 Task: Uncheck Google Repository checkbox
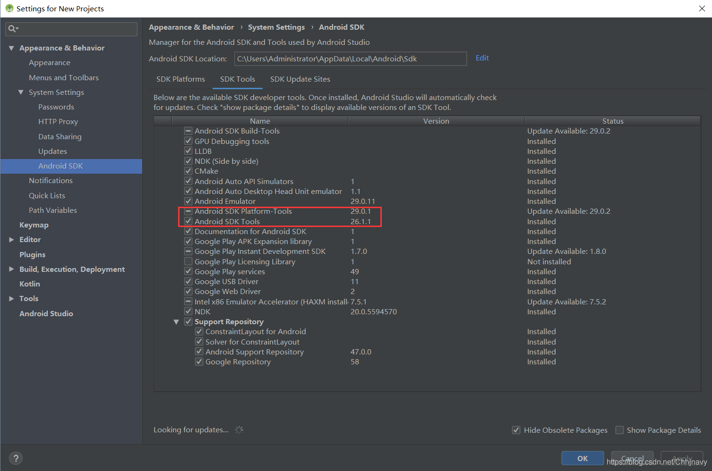click(x=199, y=362)
